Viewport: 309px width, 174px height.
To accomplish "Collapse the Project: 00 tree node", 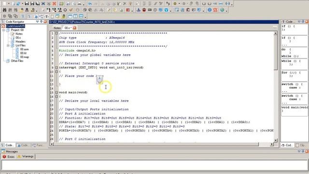I will [x=3, y=30].
